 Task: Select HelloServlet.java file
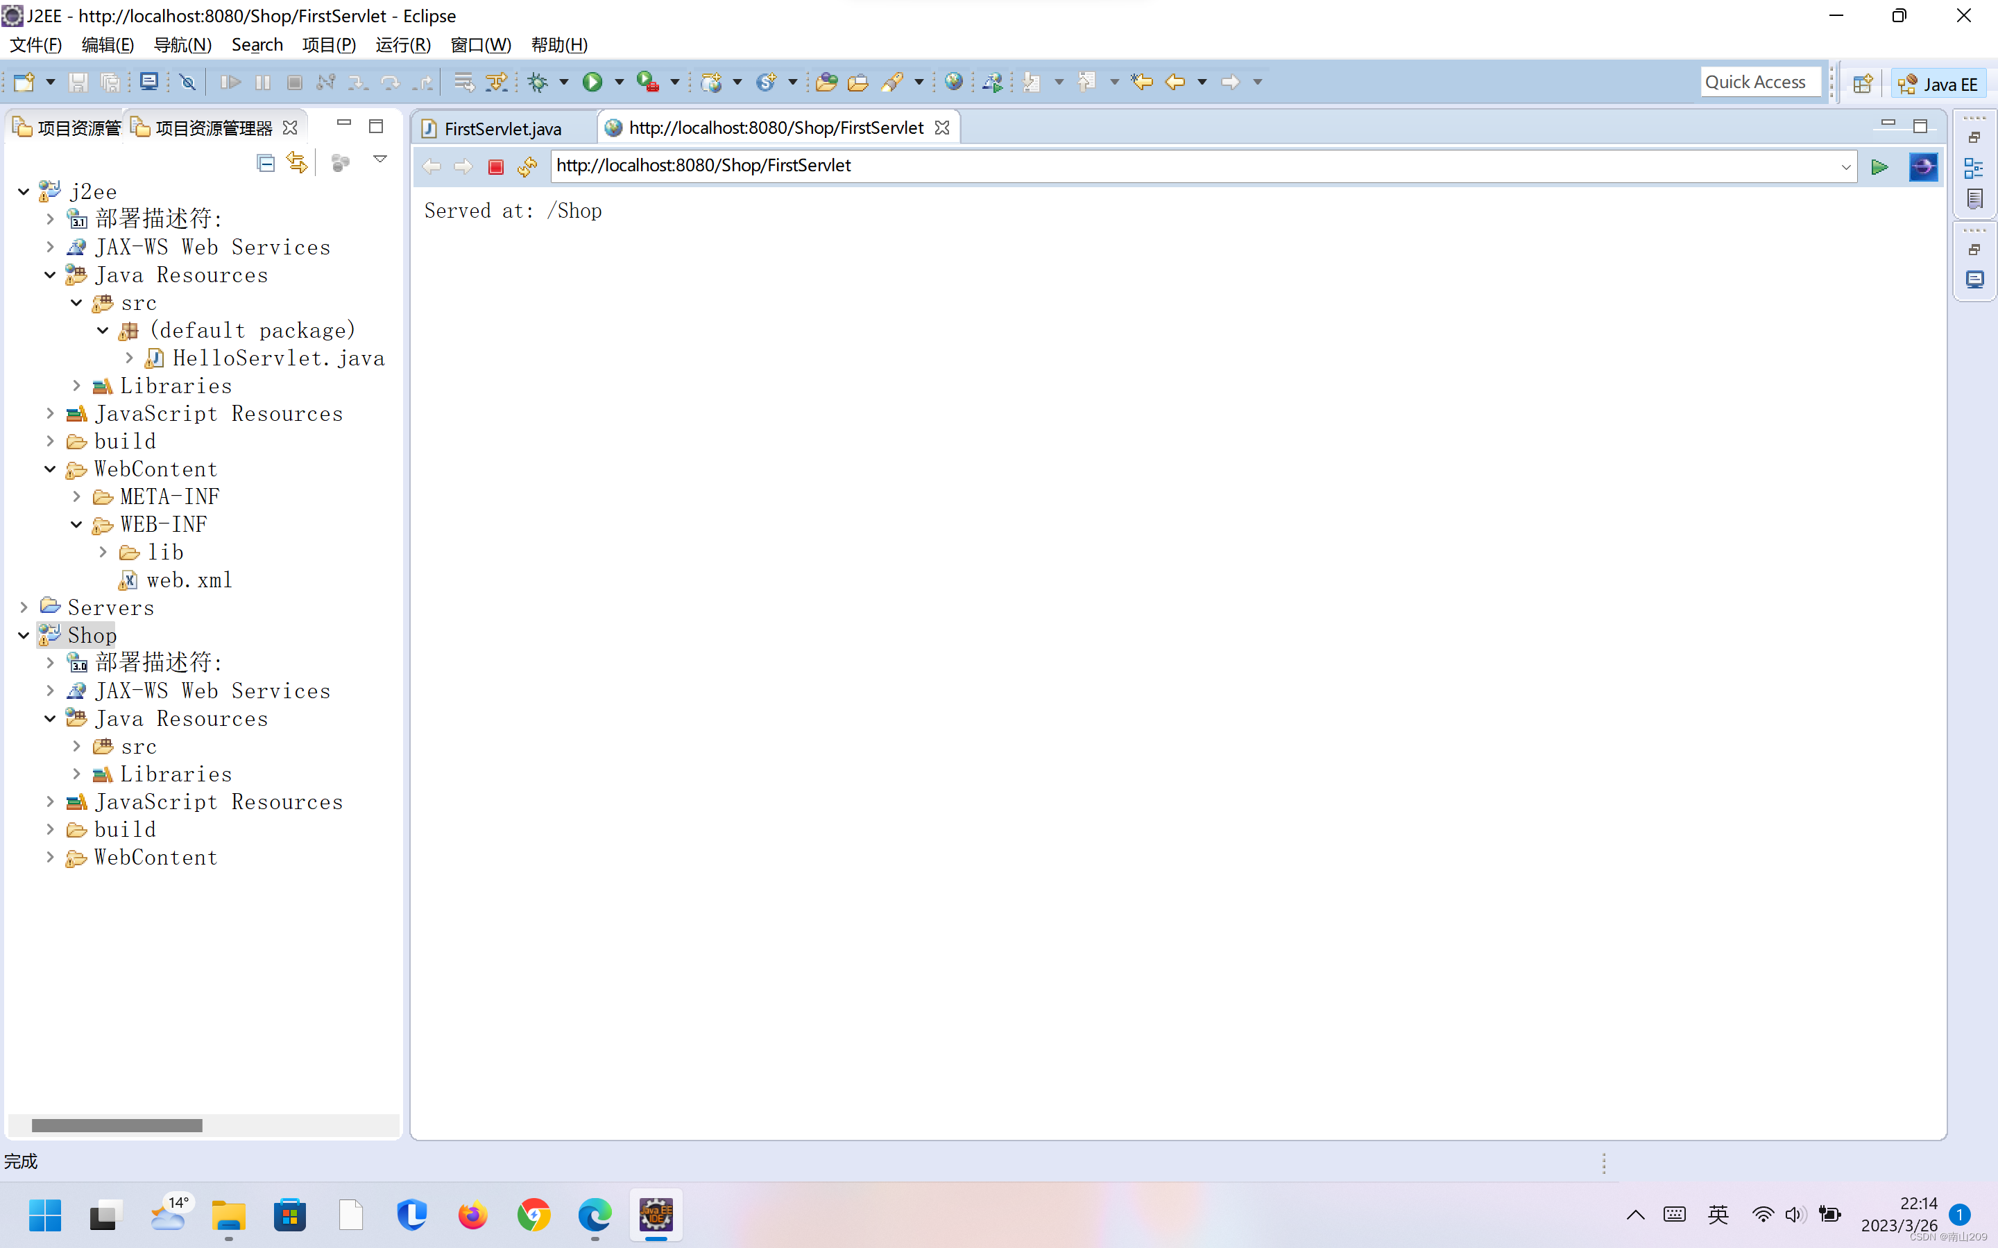(278, 358)
